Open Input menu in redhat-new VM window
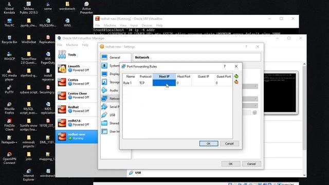Screen dimensions: 329x185 point(134,25)
